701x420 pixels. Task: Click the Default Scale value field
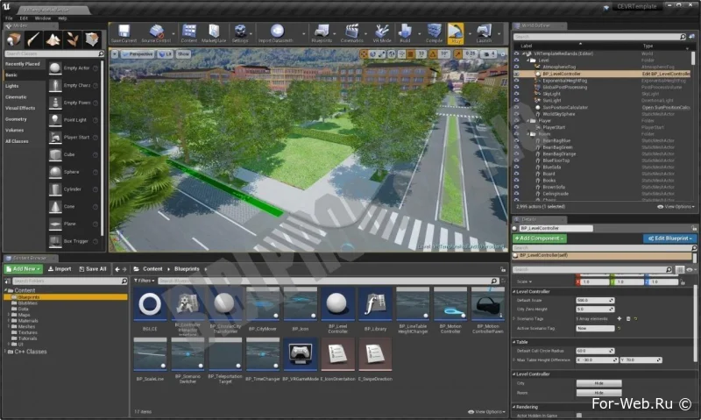click(x=595, y=300)
